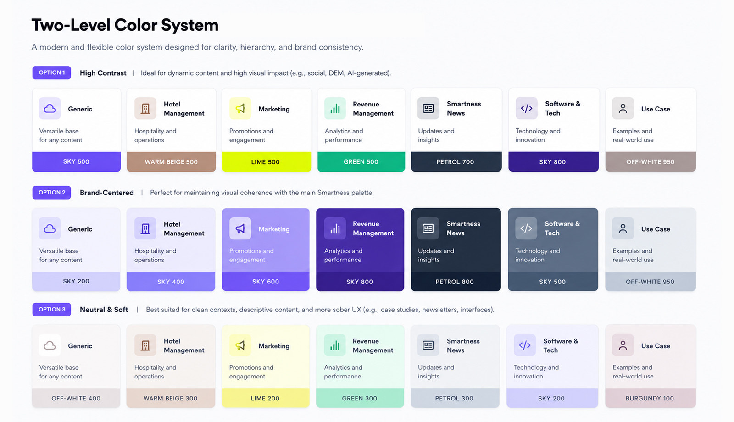Screen dimensions: 734x422
Task: Click the OPTION 2 badge
Action: [x=52, y=192]
